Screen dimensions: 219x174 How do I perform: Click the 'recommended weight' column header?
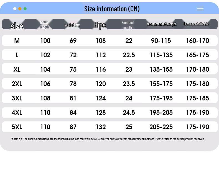pos(162,24)
